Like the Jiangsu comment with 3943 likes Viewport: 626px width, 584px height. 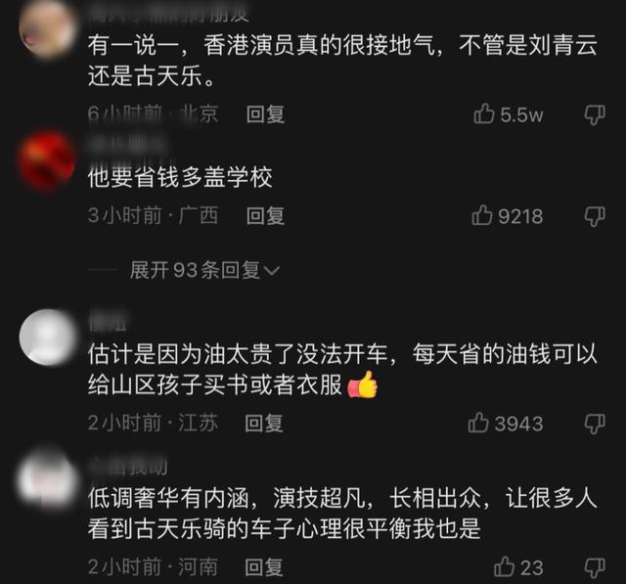coord(478,423)
